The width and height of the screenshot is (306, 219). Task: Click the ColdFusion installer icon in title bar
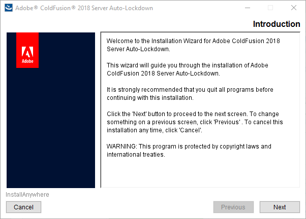(x=9, y=8)
